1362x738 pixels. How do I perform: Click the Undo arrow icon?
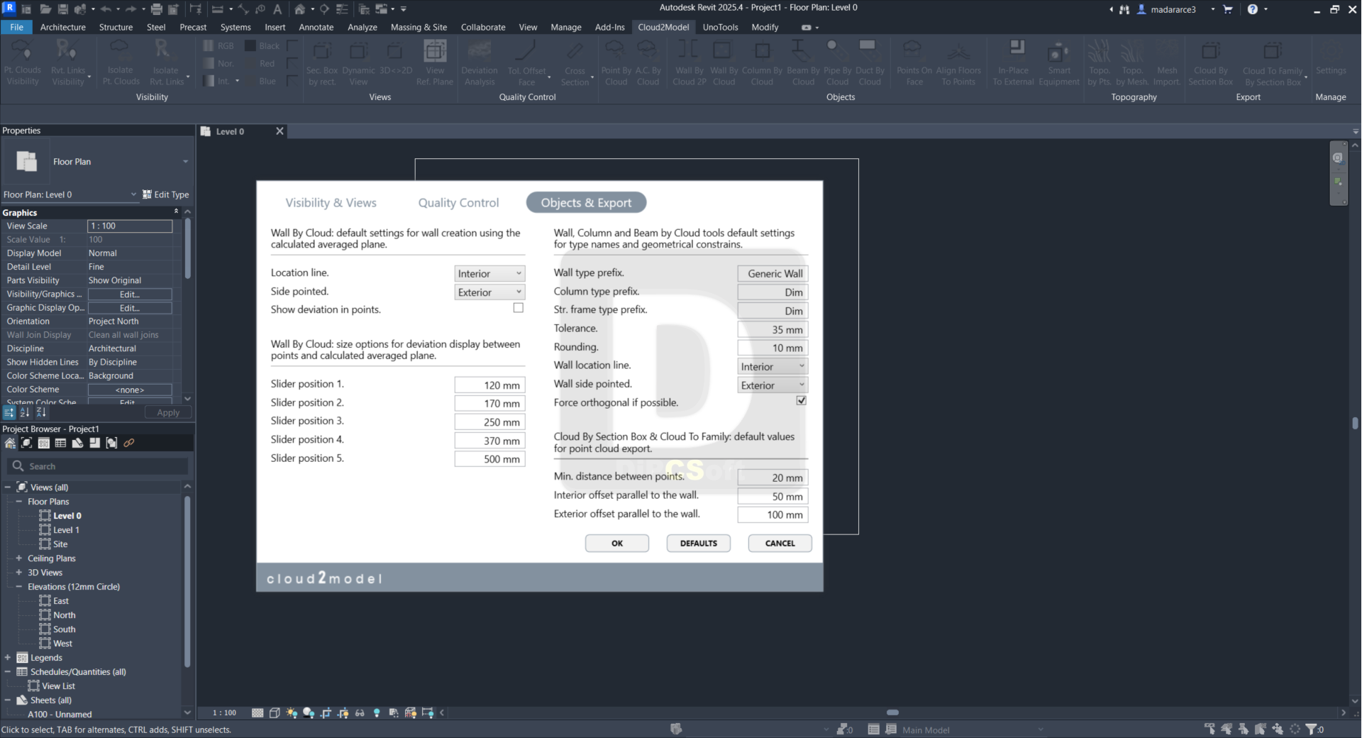point(106,9)
